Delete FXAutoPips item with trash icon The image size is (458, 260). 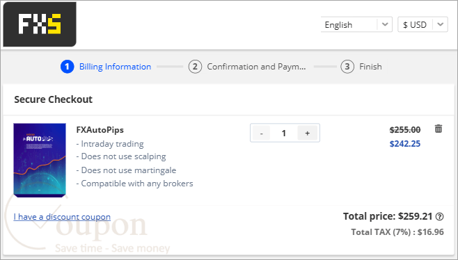click(x=439, y=129)
